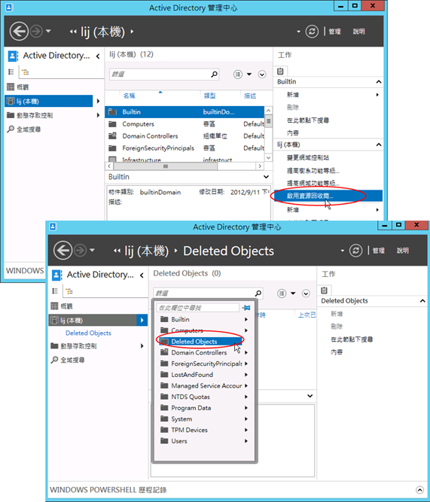The image size is (430, 502).
Task: Refresh the rear Active Directory window
Action: tap(312, 32)
